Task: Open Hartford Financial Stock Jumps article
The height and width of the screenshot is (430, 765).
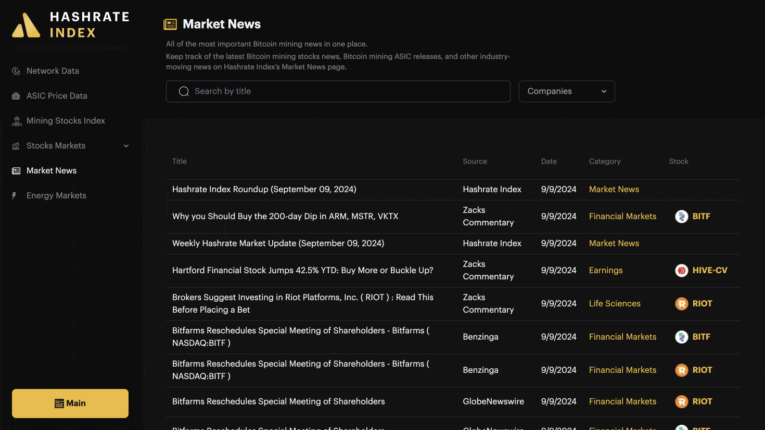Action: [x=303, y=271]
